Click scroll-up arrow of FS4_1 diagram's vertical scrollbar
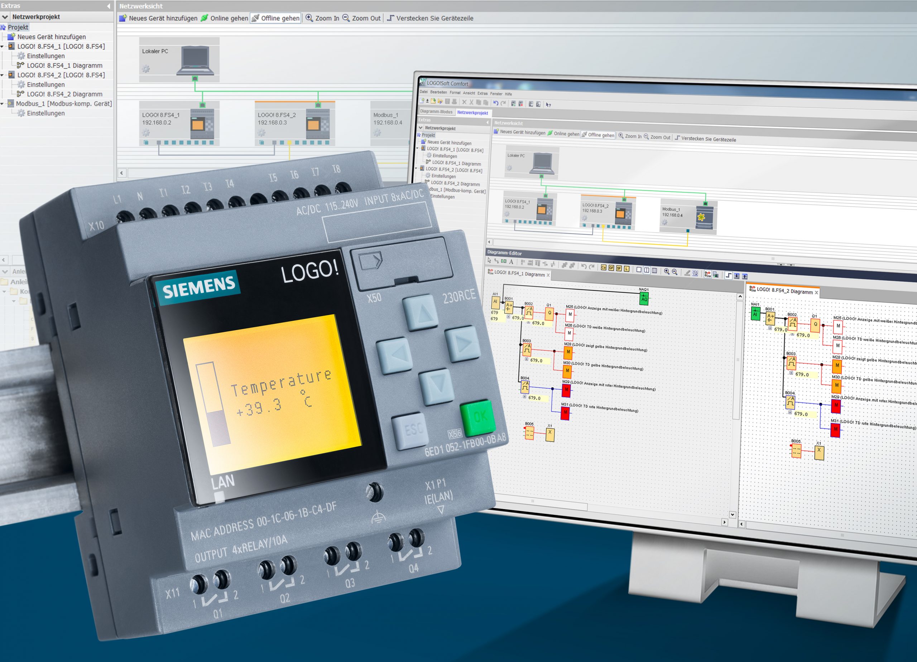Image resolution: width=917 pixels, height=662 pixels. tap(740, 297)
